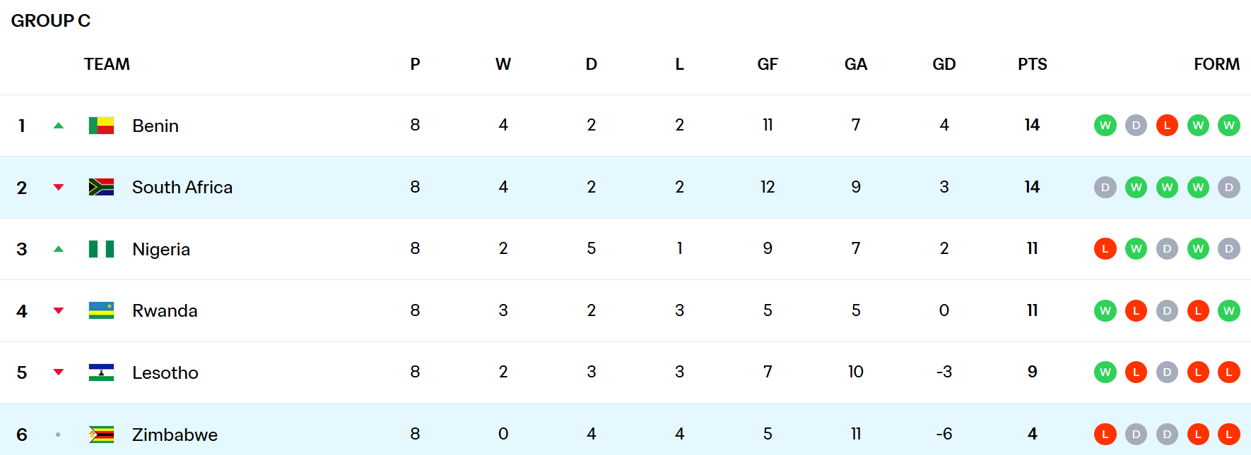Click the Benin flag icon

tap(101, 126)
